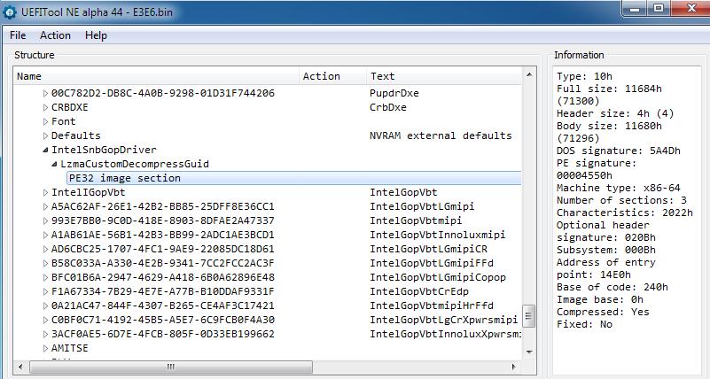710x379 pixels.
Task: Expand the F1A67334-7B29-4E7E-A77B-B10DDAF9331F node
Action: (x=45, y=291)
